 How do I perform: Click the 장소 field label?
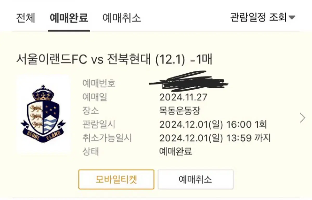[x=90, y=111]
